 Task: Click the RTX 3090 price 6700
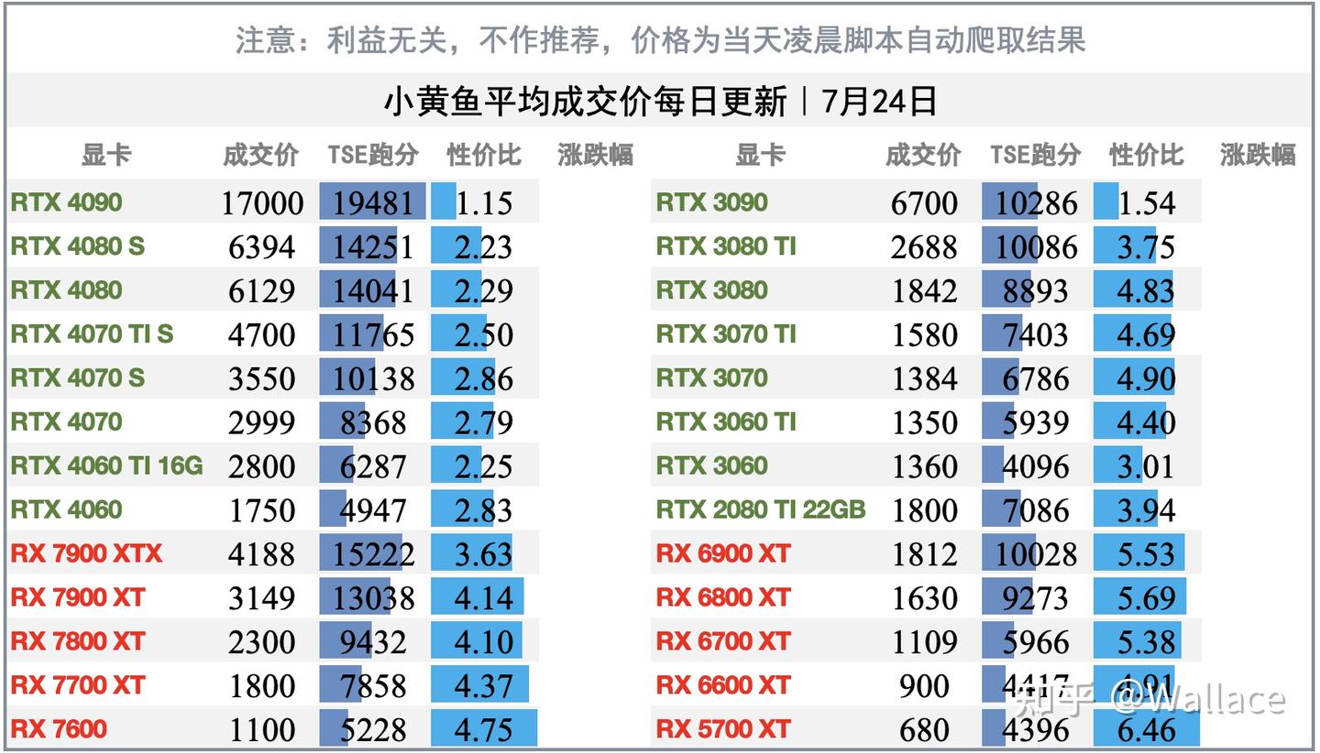coord(925,203)
